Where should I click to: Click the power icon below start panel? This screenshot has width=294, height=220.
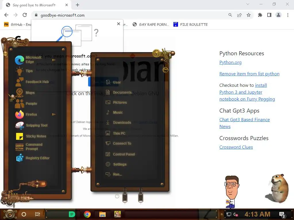pos(117,196)
